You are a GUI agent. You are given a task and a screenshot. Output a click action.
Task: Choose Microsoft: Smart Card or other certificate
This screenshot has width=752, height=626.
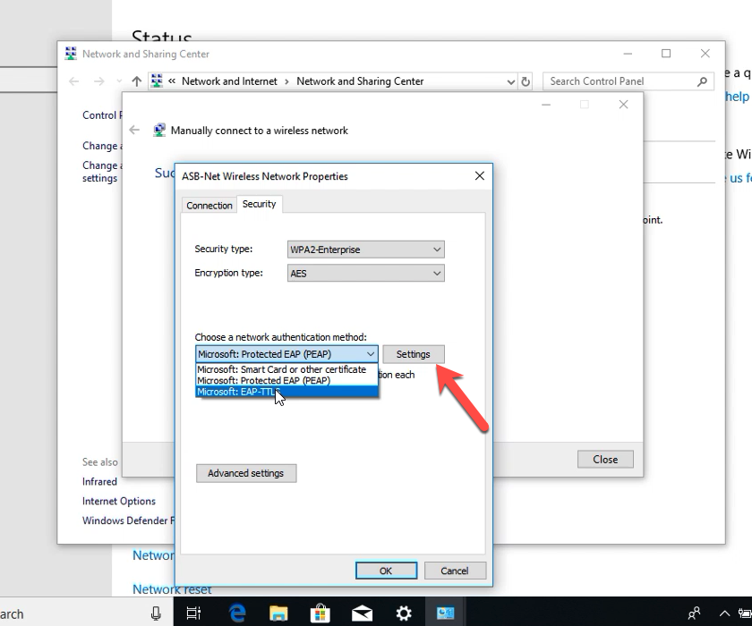(281, 369)
